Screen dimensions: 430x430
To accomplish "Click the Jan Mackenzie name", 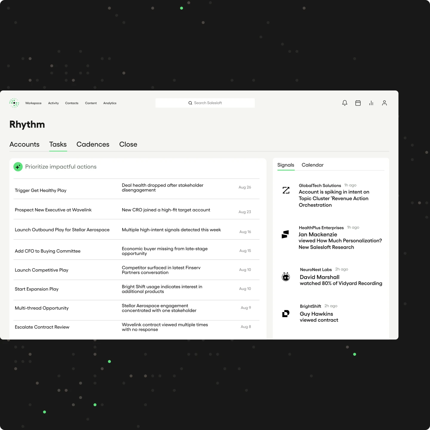I will (x=318, y=234).
